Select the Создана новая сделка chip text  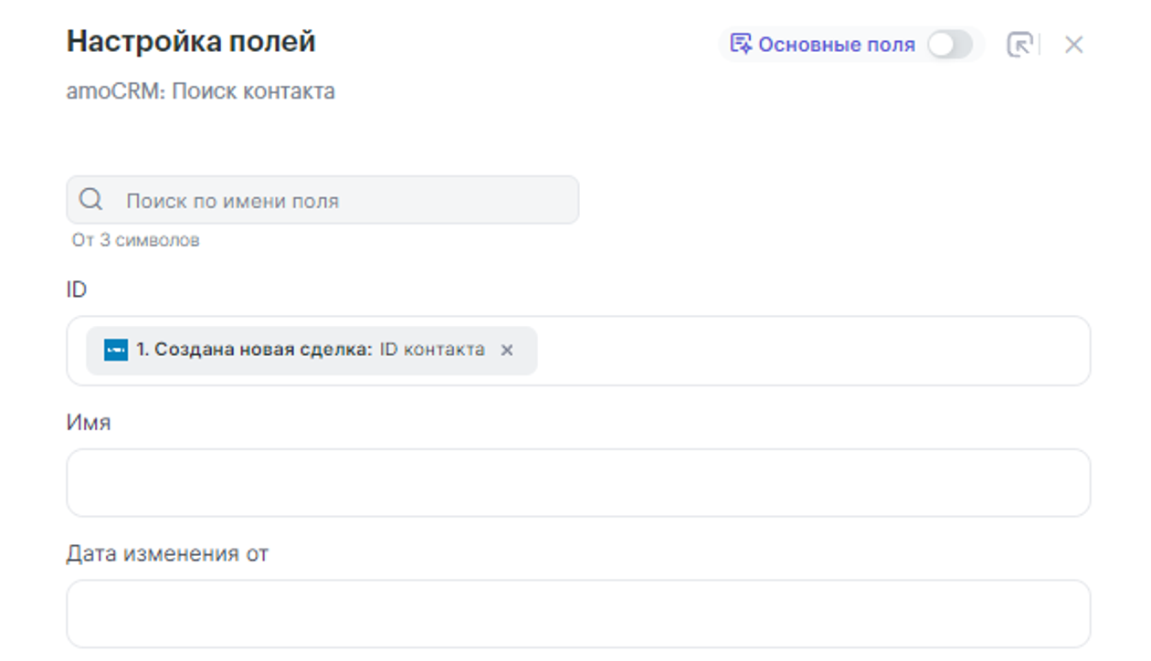(x=254, y=351)
